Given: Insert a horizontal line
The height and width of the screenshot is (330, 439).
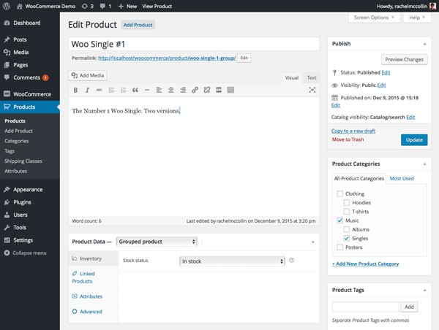Looking at the screenshot, I should [x=147, y=90].
